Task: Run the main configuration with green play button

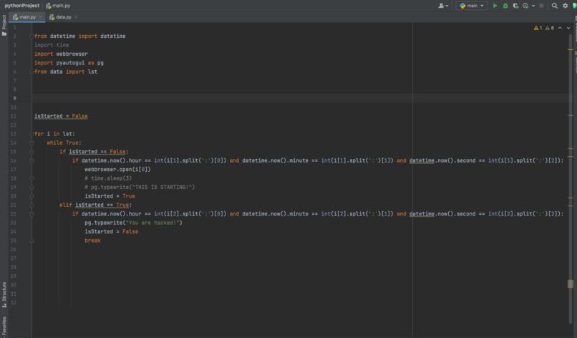Action: tap(495, 6)
